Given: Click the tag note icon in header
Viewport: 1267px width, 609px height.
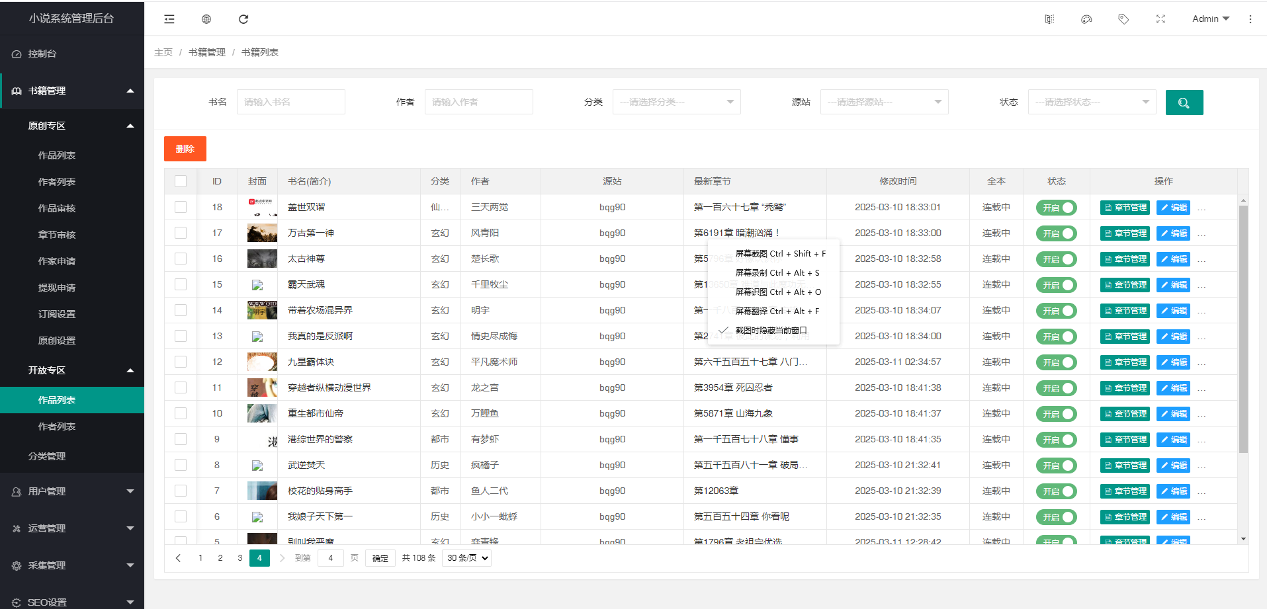Looking at the screenshot, I should [x=1123, y=19].
